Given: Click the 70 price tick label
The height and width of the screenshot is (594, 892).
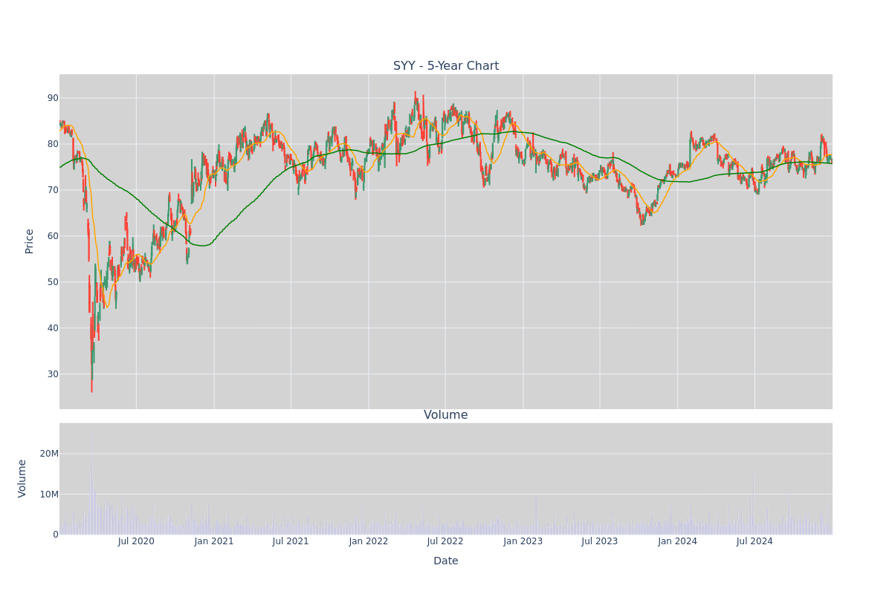Looking at the screenshot, I should point(54,190).
